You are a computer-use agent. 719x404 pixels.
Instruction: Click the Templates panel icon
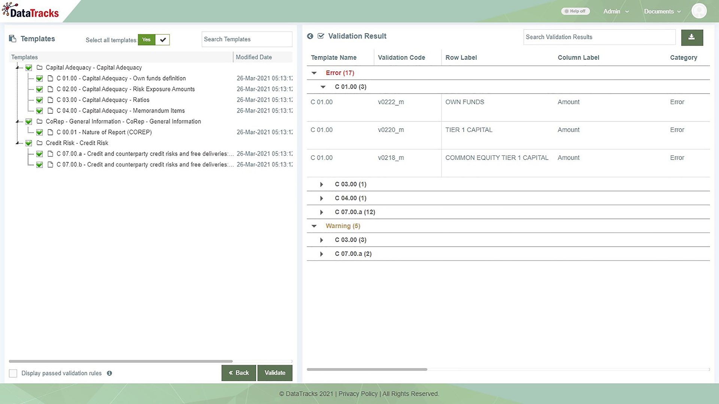pos(13,39)
